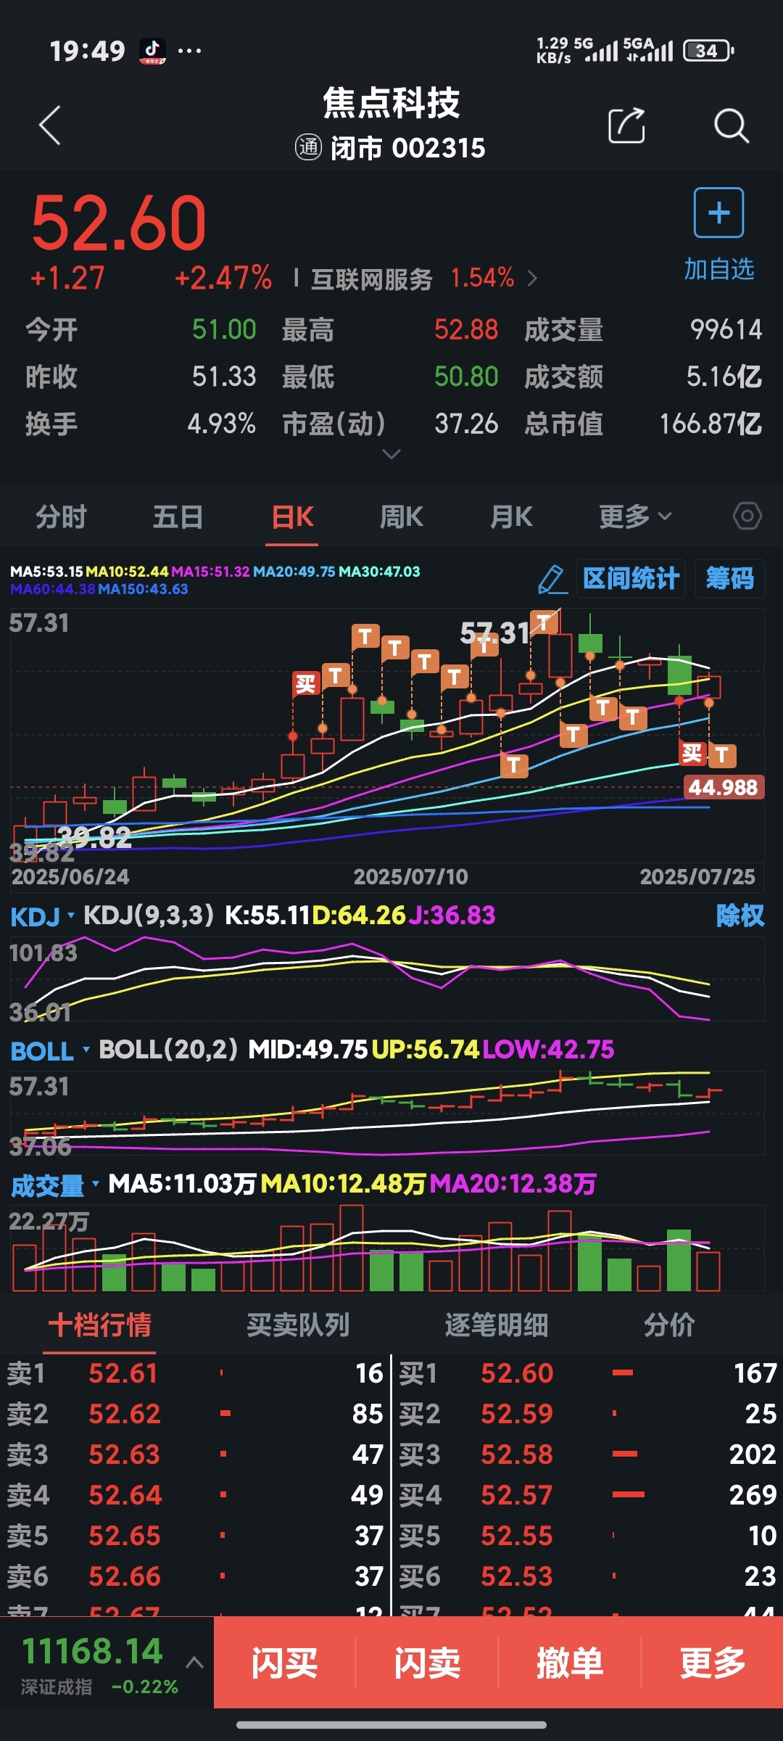Tap the 区间统计 button
Screen dimensions: 783x1741
coord(631,579)
